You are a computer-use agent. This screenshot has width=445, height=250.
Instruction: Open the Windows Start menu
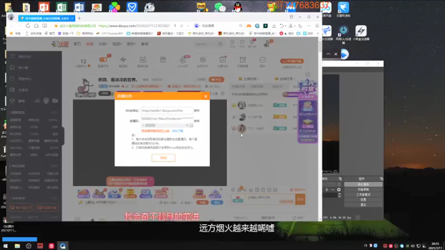pos(6,246)
